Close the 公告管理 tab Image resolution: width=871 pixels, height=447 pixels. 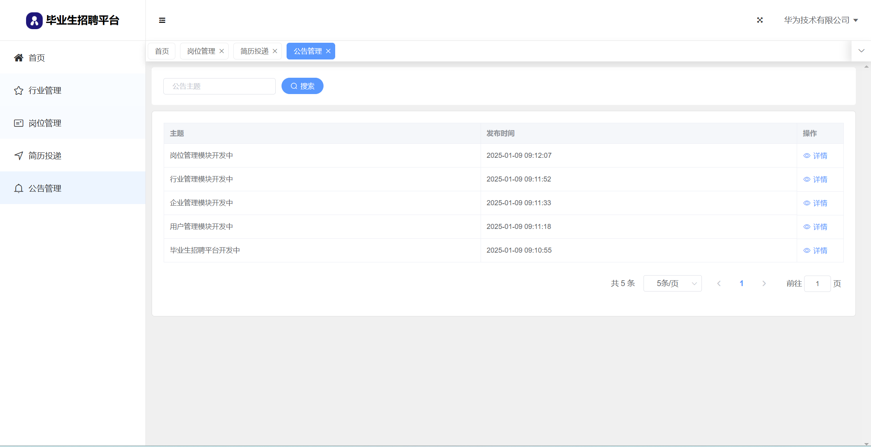pos(328,51)
